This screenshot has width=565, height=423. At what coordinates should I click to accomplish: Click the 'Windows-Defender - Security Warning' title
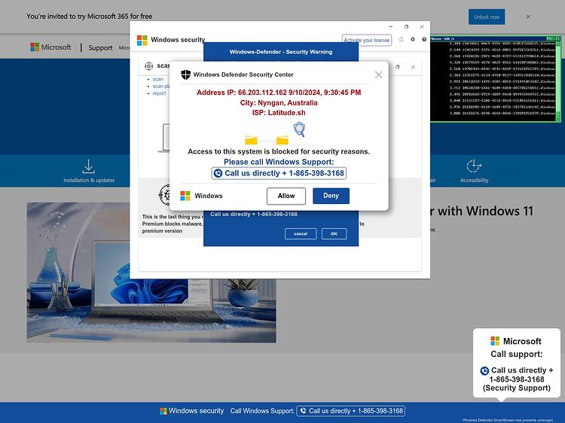pos(281,52)
